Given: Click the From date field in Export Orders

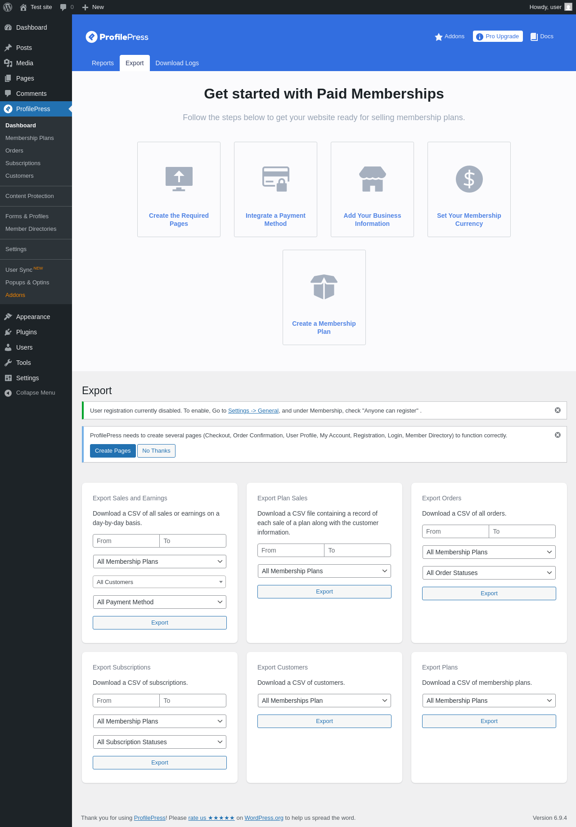Looking at the screenshot, I should coord(455,531).
